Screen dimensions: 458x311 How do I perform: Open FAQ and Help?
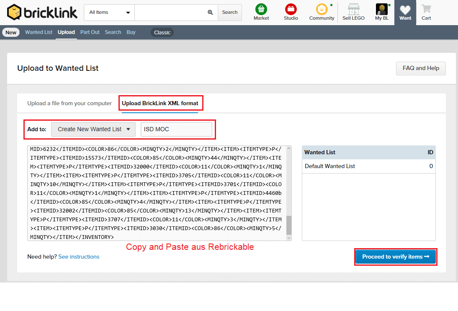pyautogui.click(x=421, y=68)
